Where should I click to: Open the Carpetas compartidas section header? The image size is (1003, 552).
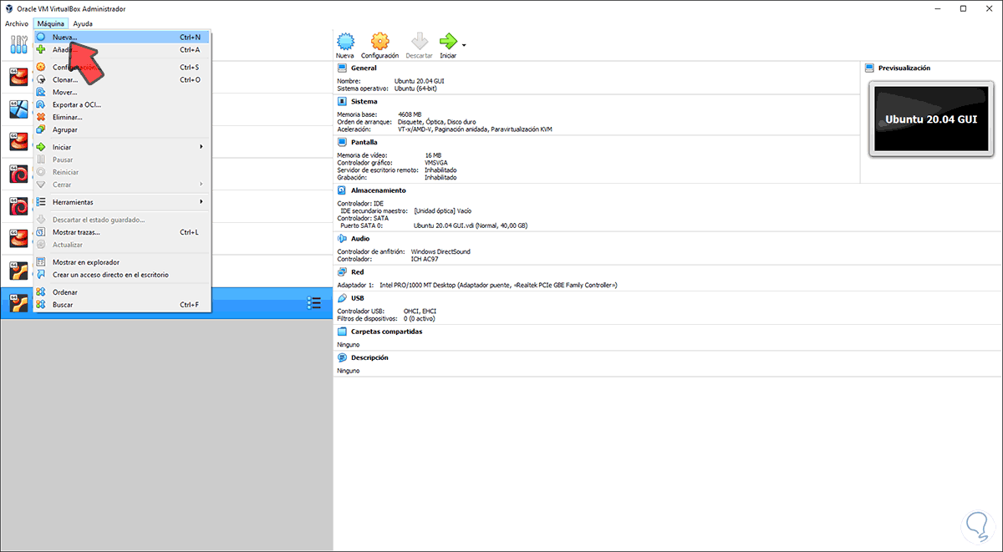pos(386,332)
